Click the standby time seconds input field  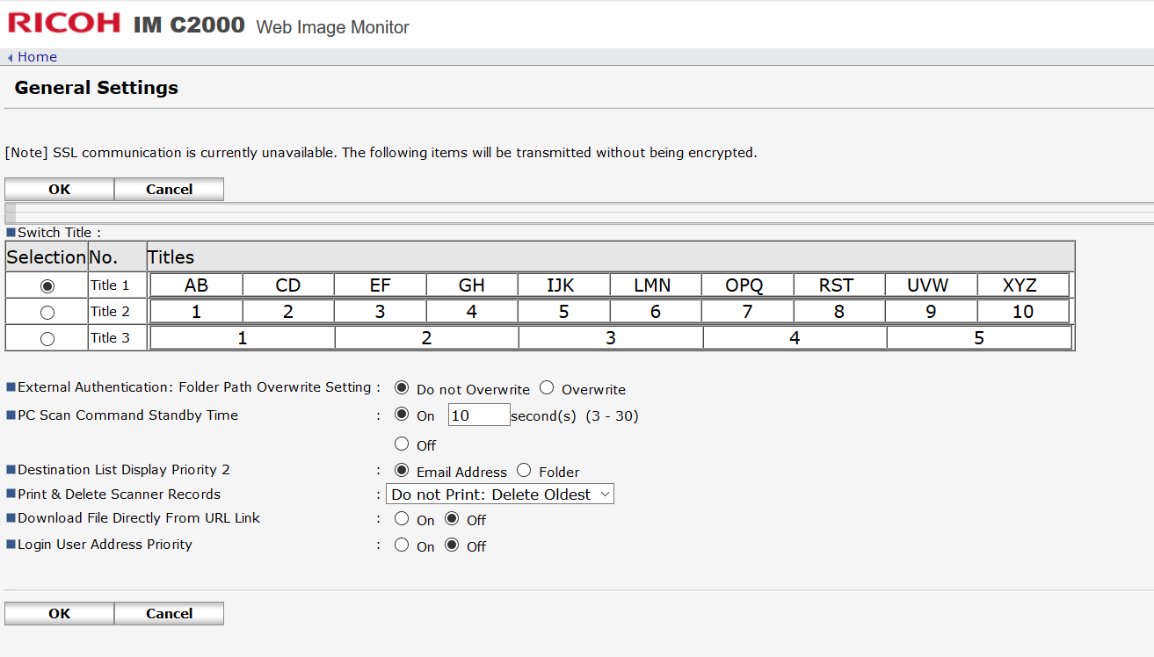[x=478, y=415]
